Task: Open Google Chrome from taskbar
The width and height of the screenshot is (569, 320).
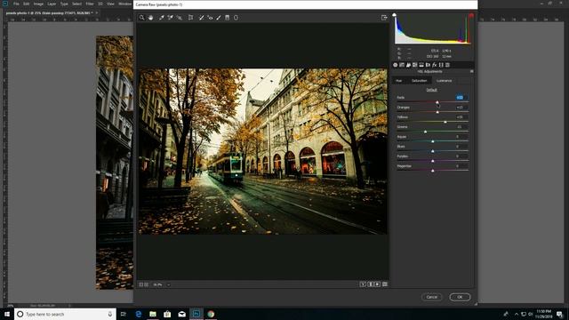Action: point(211,314)
